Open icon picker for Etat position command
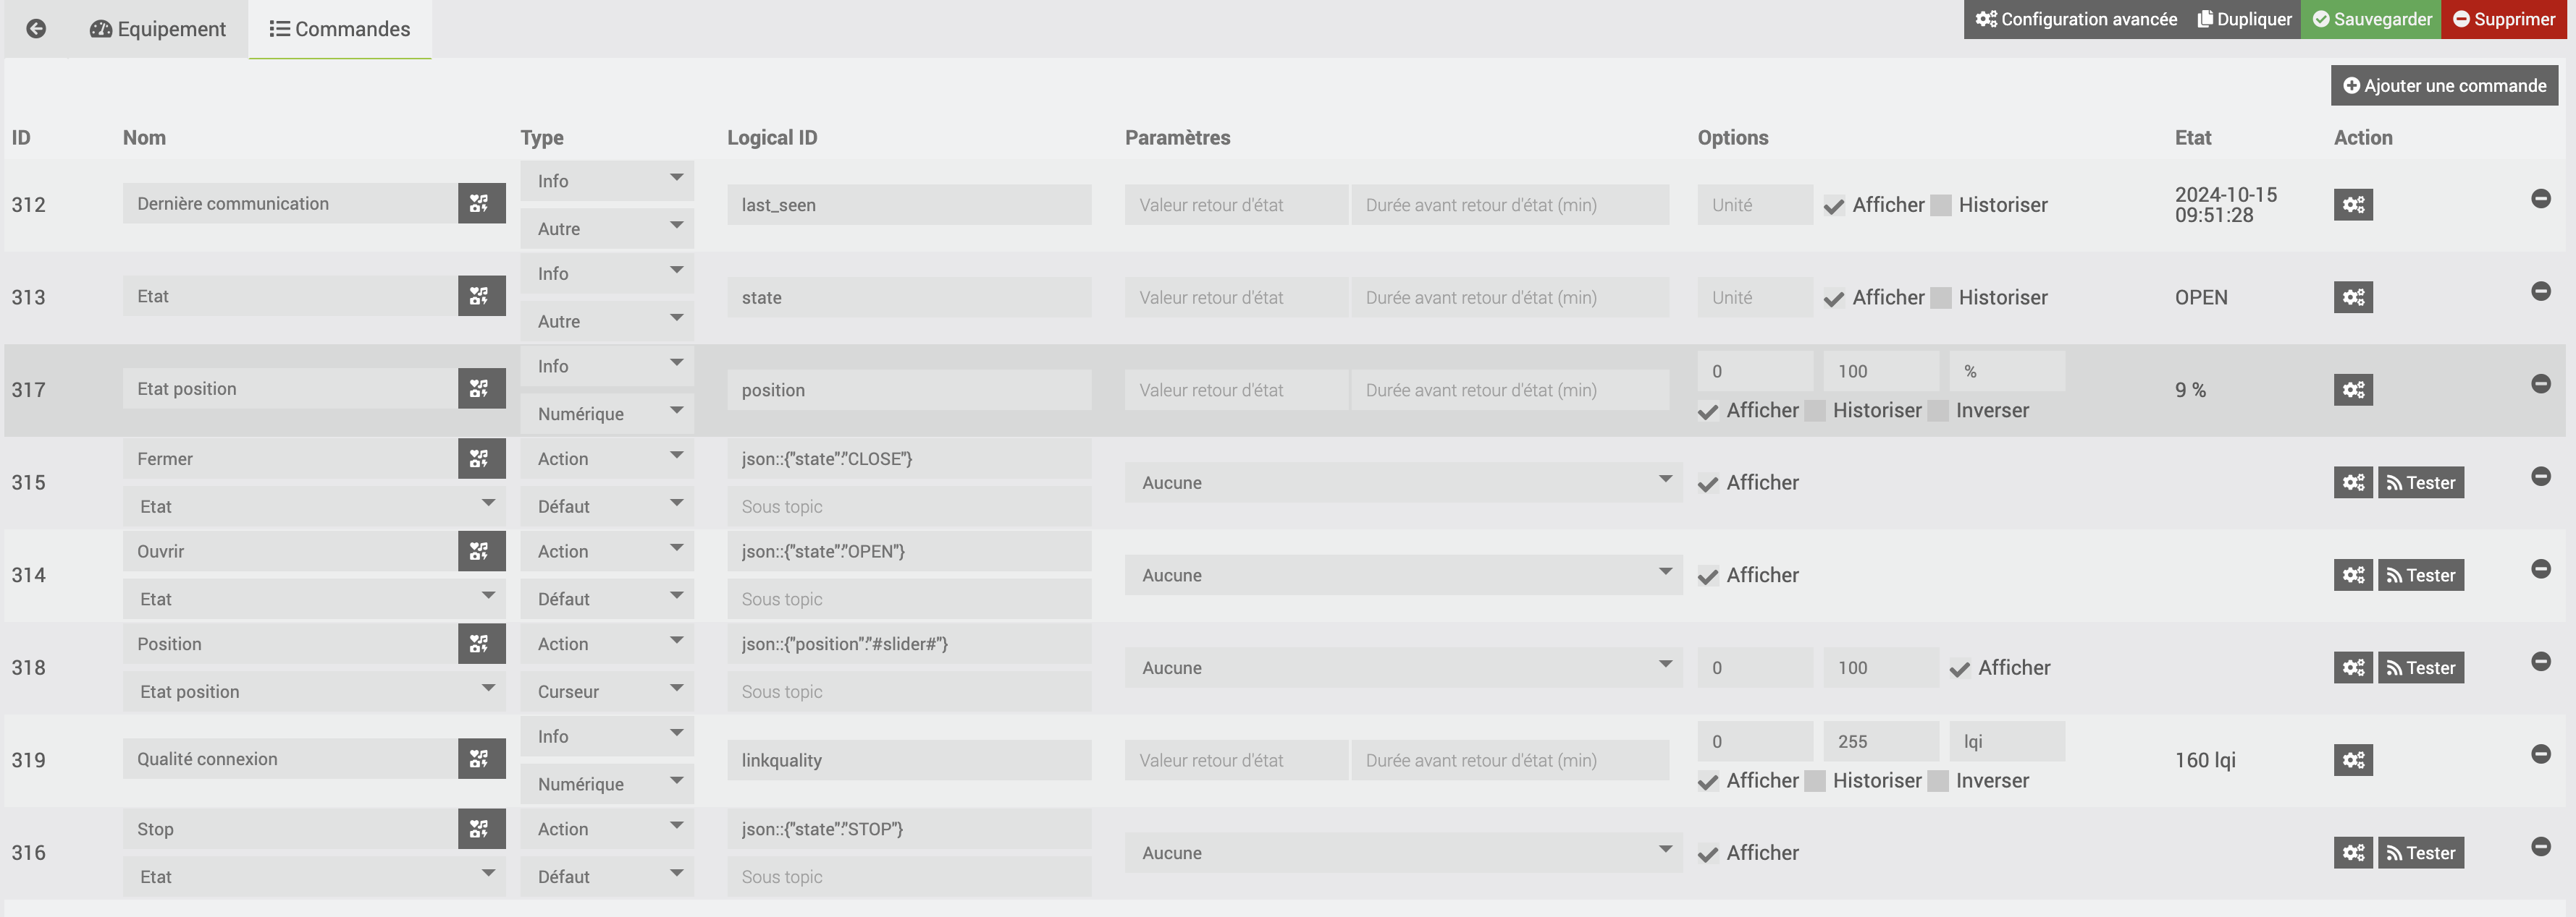Screen dimensions: 2576x917 coord(481,388)
